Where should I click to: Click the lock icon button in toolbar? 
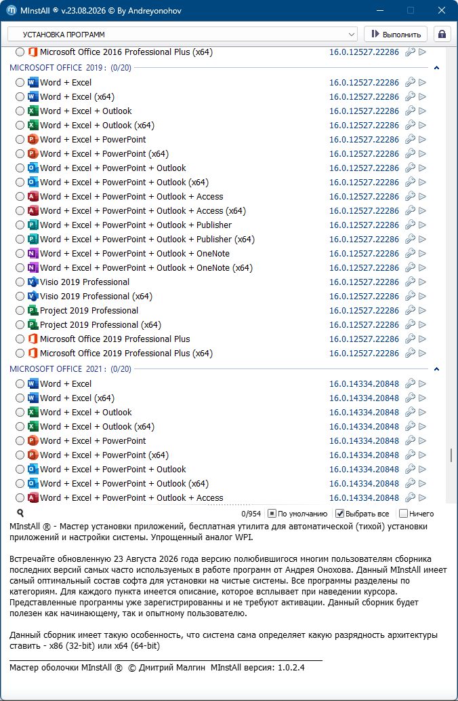442,35
